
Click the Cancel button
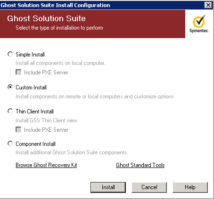[x=149, y=187]
